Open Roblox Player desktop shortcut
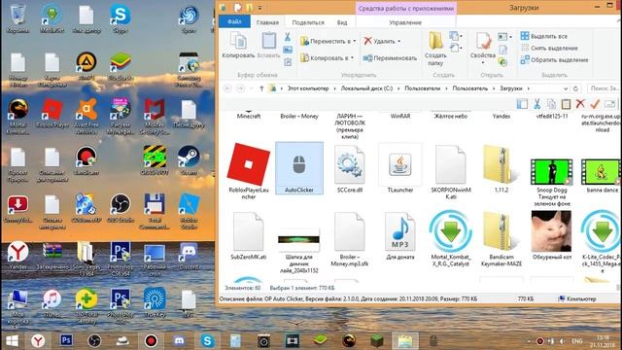The height and width of the screenshot is (350, 622). click(52, 113)
